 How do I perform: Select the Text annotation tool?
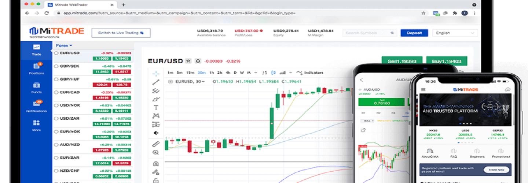156,107
